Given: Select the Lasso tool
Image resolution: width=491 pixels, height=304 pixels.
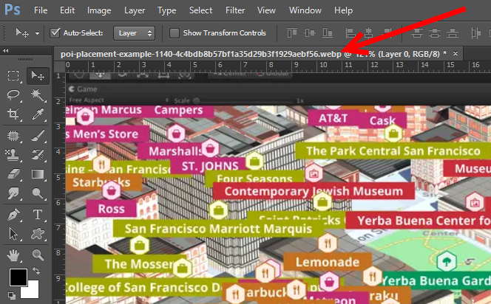Looking at the screenshot, I should (x=13, y=95).
